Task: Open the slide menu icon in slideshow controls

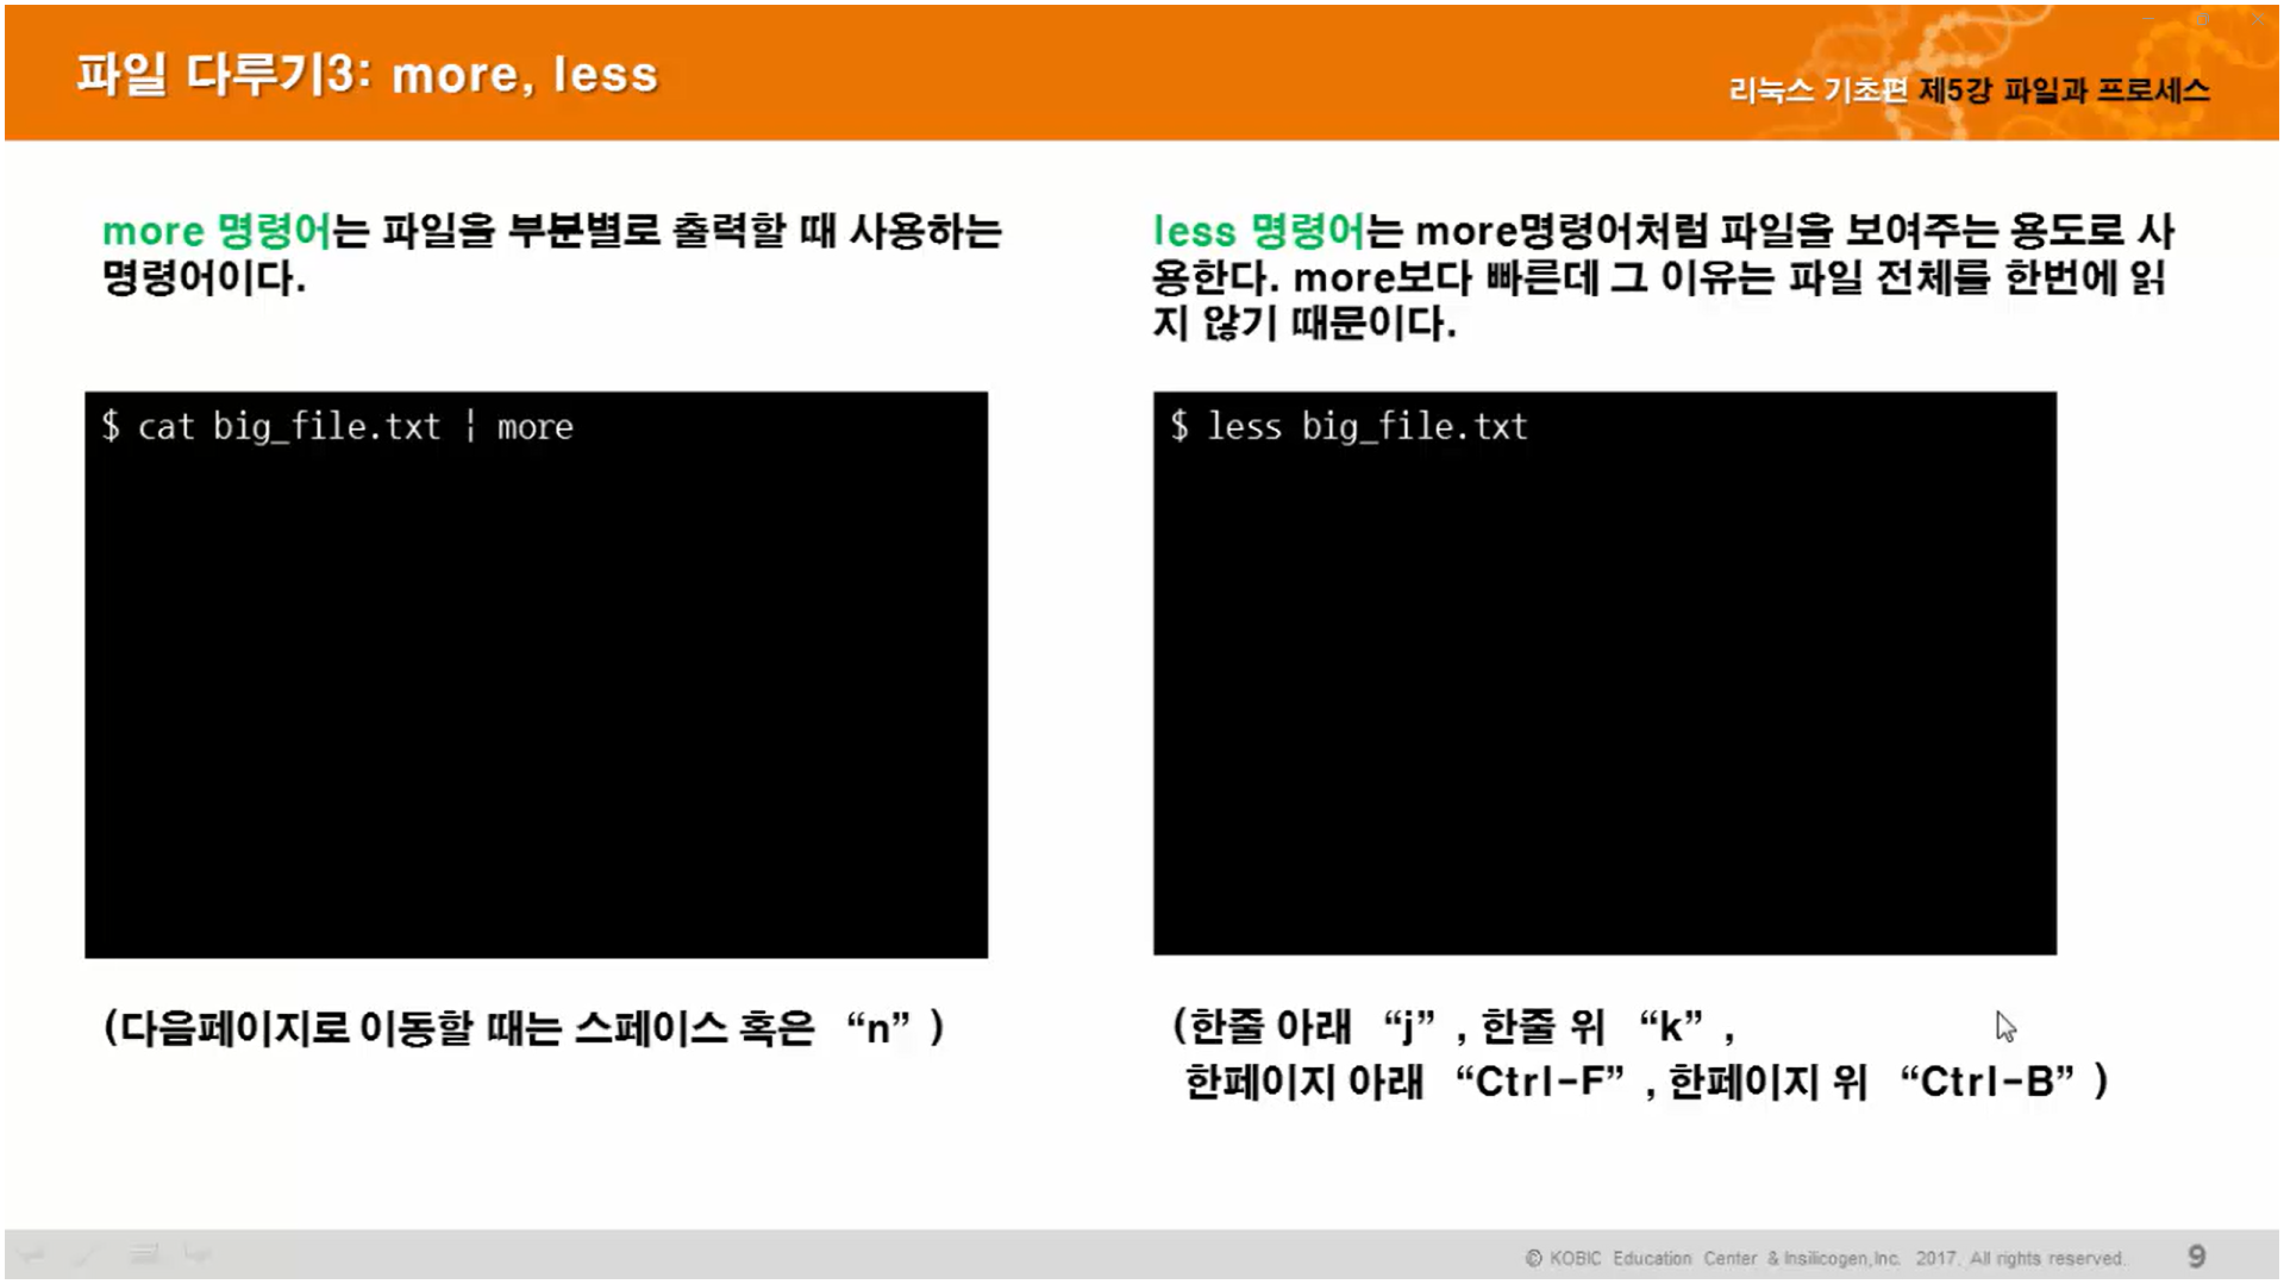Action: [x=144, y=1253]
